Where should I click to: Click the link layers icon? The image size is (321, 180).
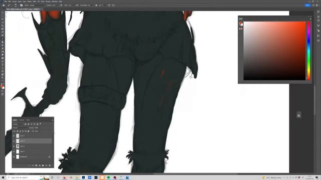tap(29, 165)
